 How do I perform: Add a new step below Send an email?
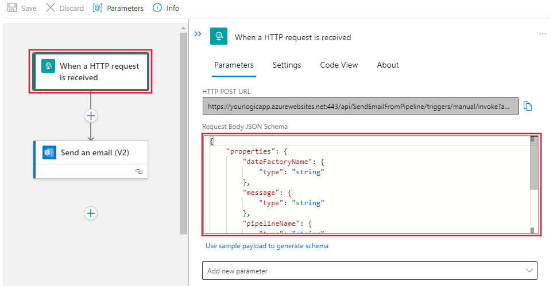click(91, 213)
